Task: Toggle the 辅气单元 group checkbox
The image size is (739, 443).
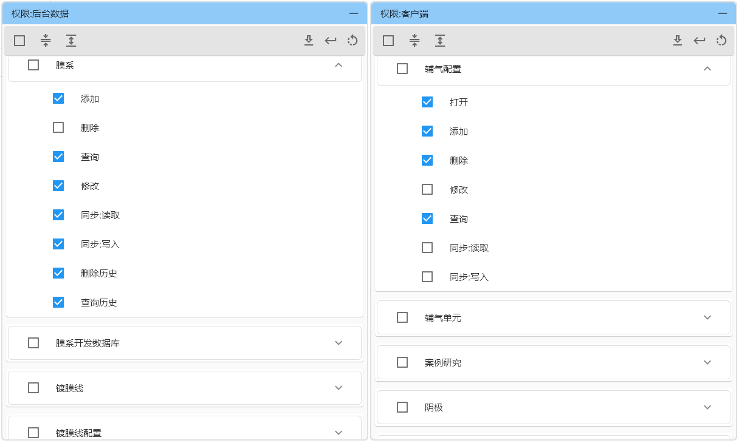Action: pyautogui.click(x=402, y=317)
